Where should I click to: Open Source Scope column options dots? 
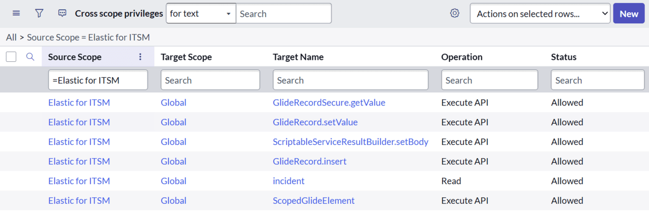tap(140, 57)
